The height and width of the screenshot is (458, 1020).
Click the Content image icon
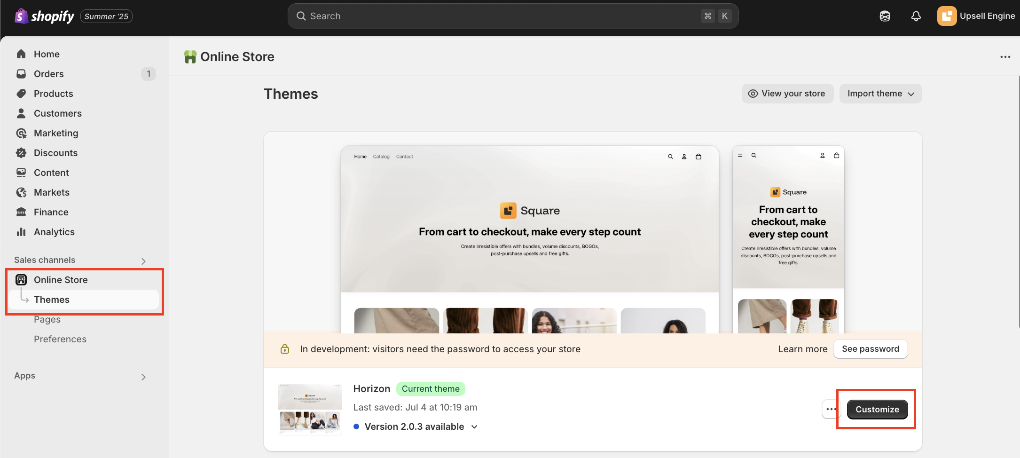21,173
